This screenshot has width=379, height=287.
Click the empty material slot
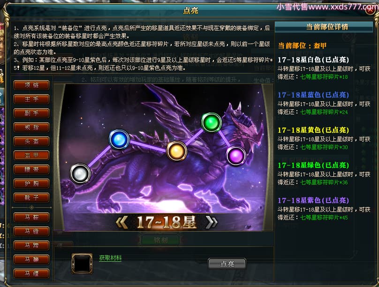tap(82, 264)
